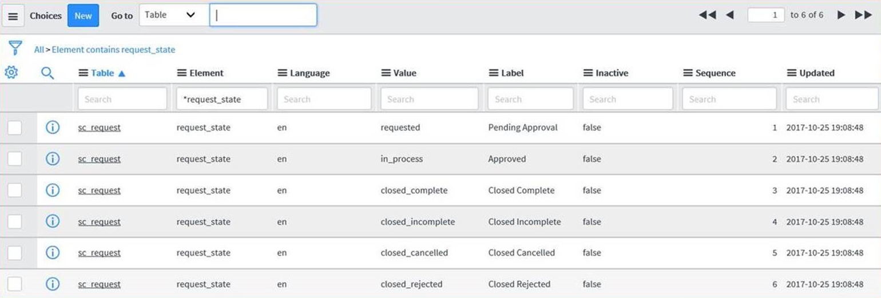Click the All breadcrumb filter link
Viewport: 881px width, 298px height.
38,50
